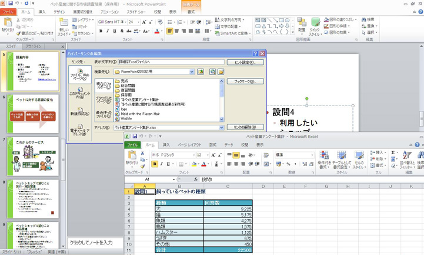
Task: Toggle Excel middle vertical align button
Action: 236,155
